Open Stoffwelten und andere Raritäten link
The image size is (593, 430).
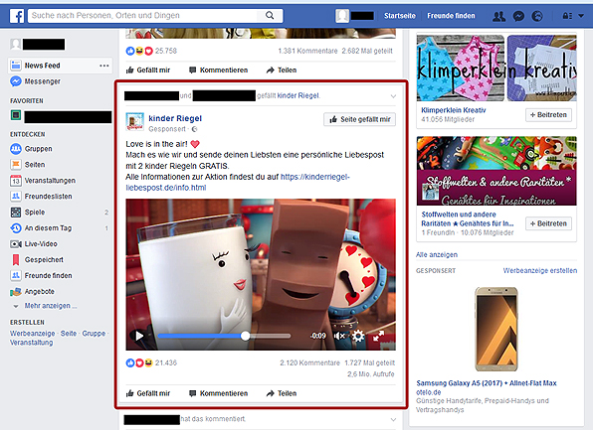click(467, 218)
